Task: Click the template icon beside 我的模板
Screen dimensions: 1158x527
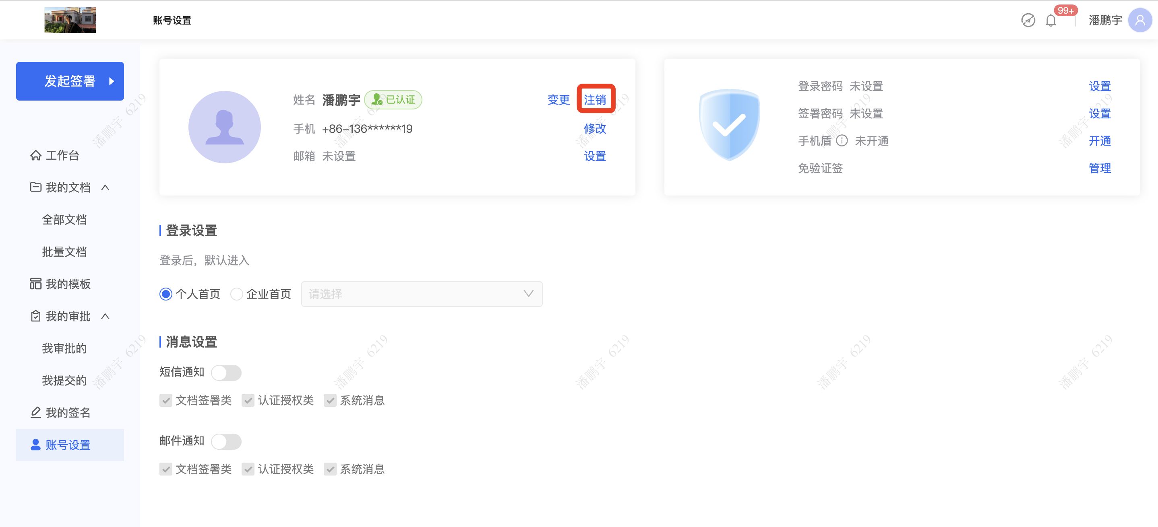Action: pos(35,284)
